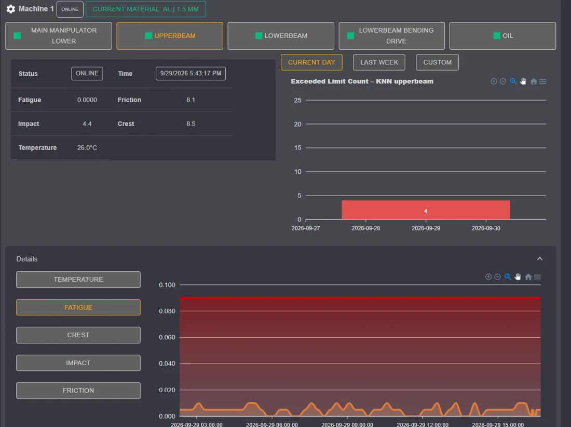Screen dimensions: 571x427
Task: Open hamburger menu of Fatigue details chart
Action: [537, 277]
